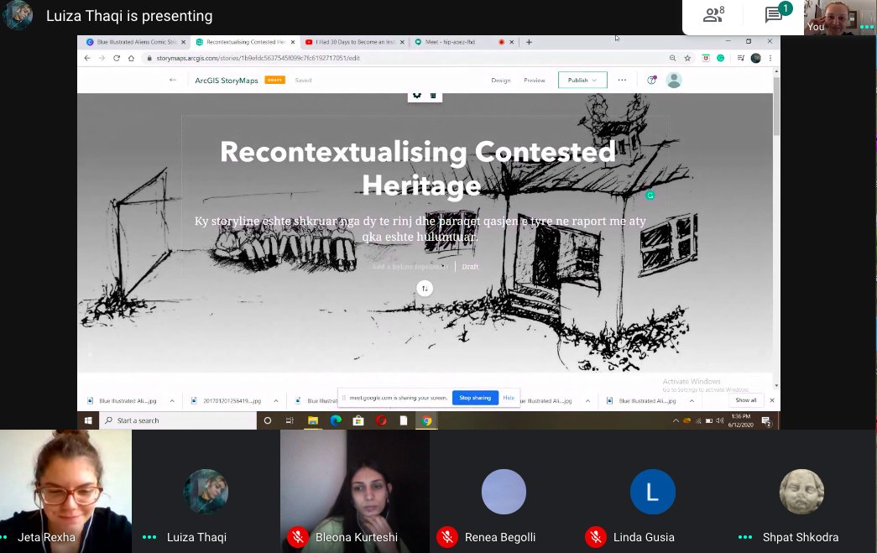This screenshot has width=877, height=553.
Task: Click Preview in StoryMaps header
Action: [534, 81]
